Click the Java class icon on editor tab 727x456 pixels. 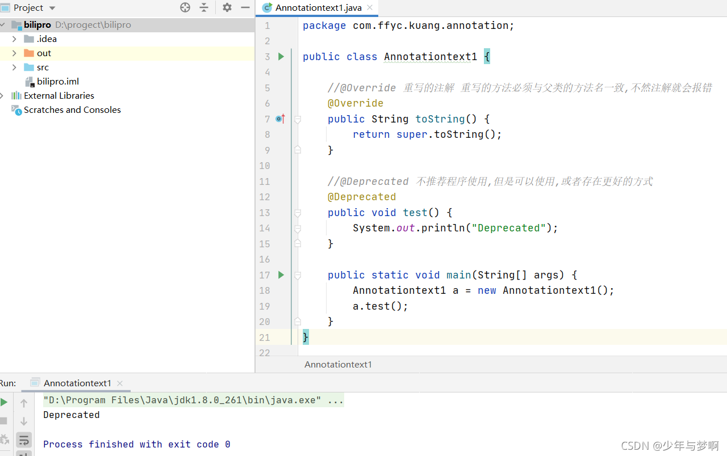(267, 7)
